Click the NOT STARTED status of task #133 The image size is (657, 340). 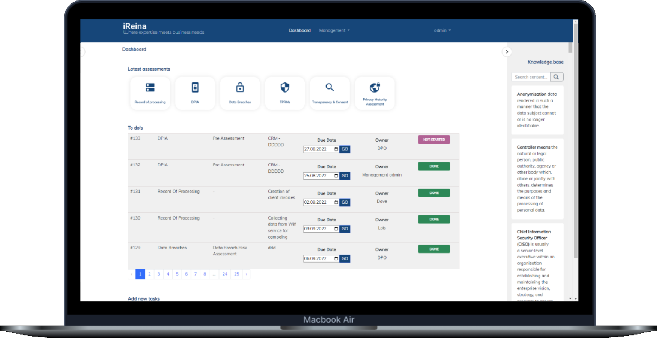point(434,139)
